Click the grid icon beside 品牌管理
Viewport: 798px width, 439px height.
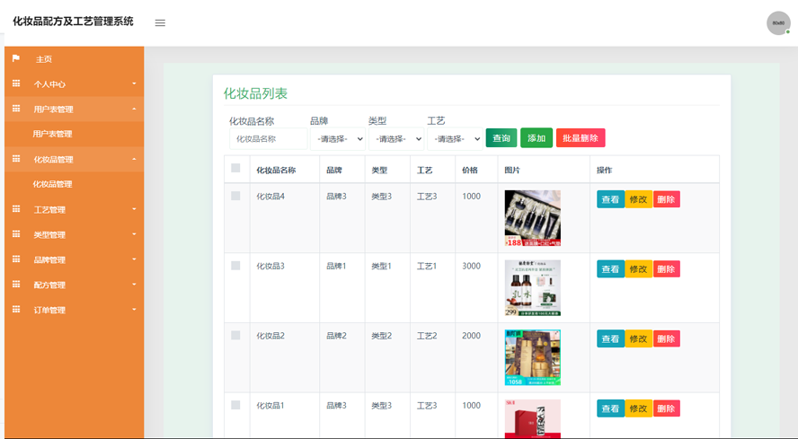click(x=16, y=259)
